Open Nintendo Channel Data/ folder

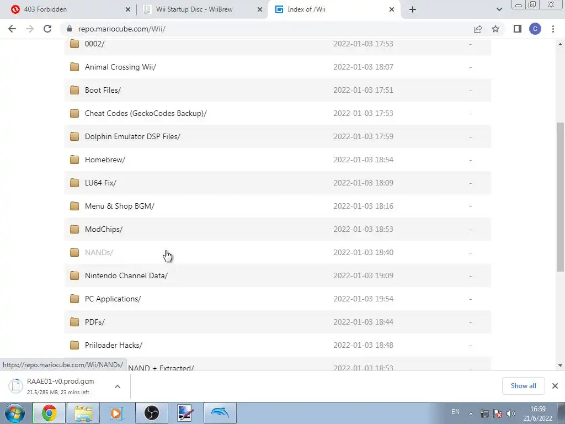coord(126,275)
